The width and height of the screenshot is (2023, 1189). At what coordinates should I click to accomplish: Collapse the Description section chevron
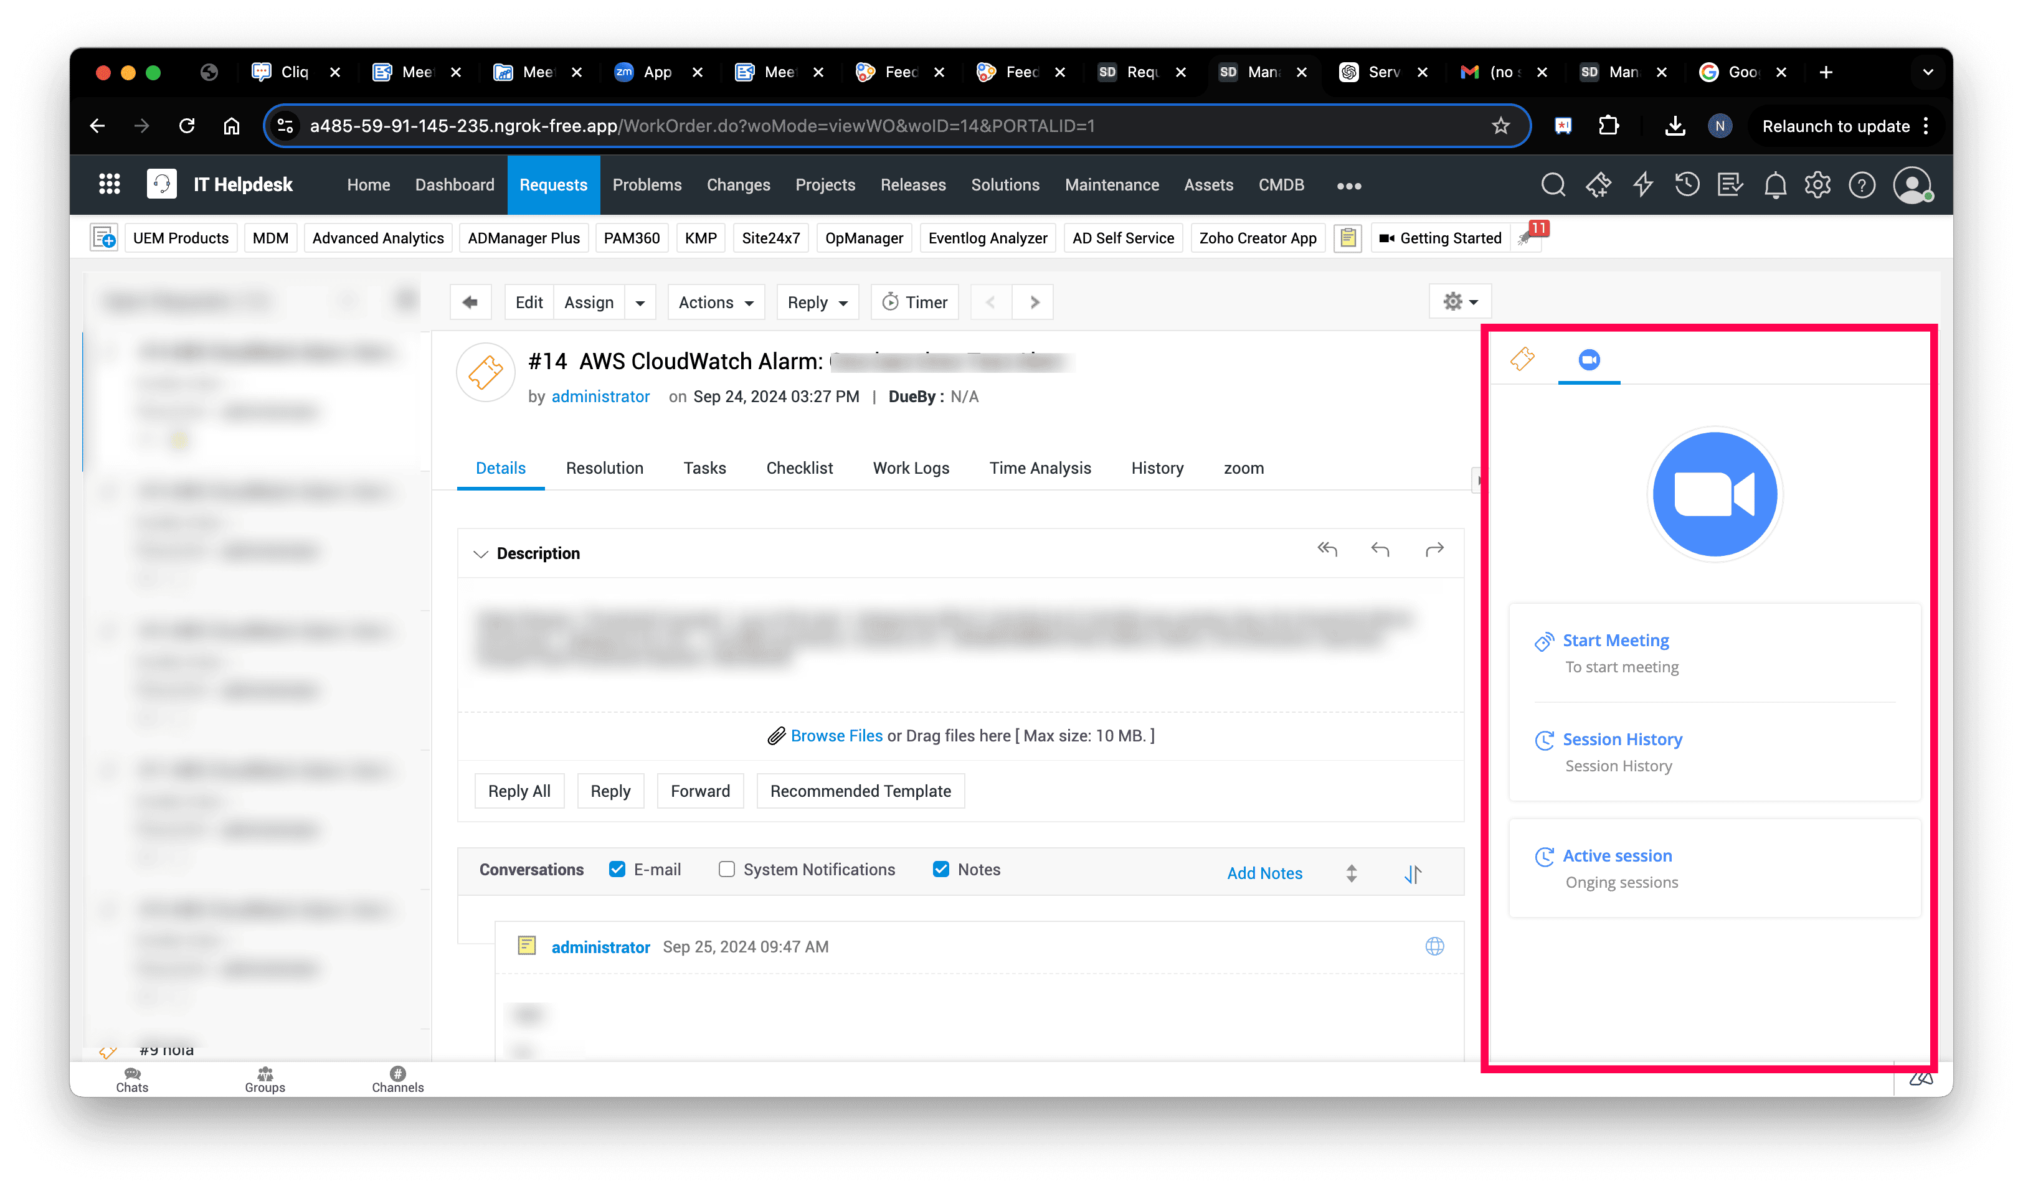[481, 553]
